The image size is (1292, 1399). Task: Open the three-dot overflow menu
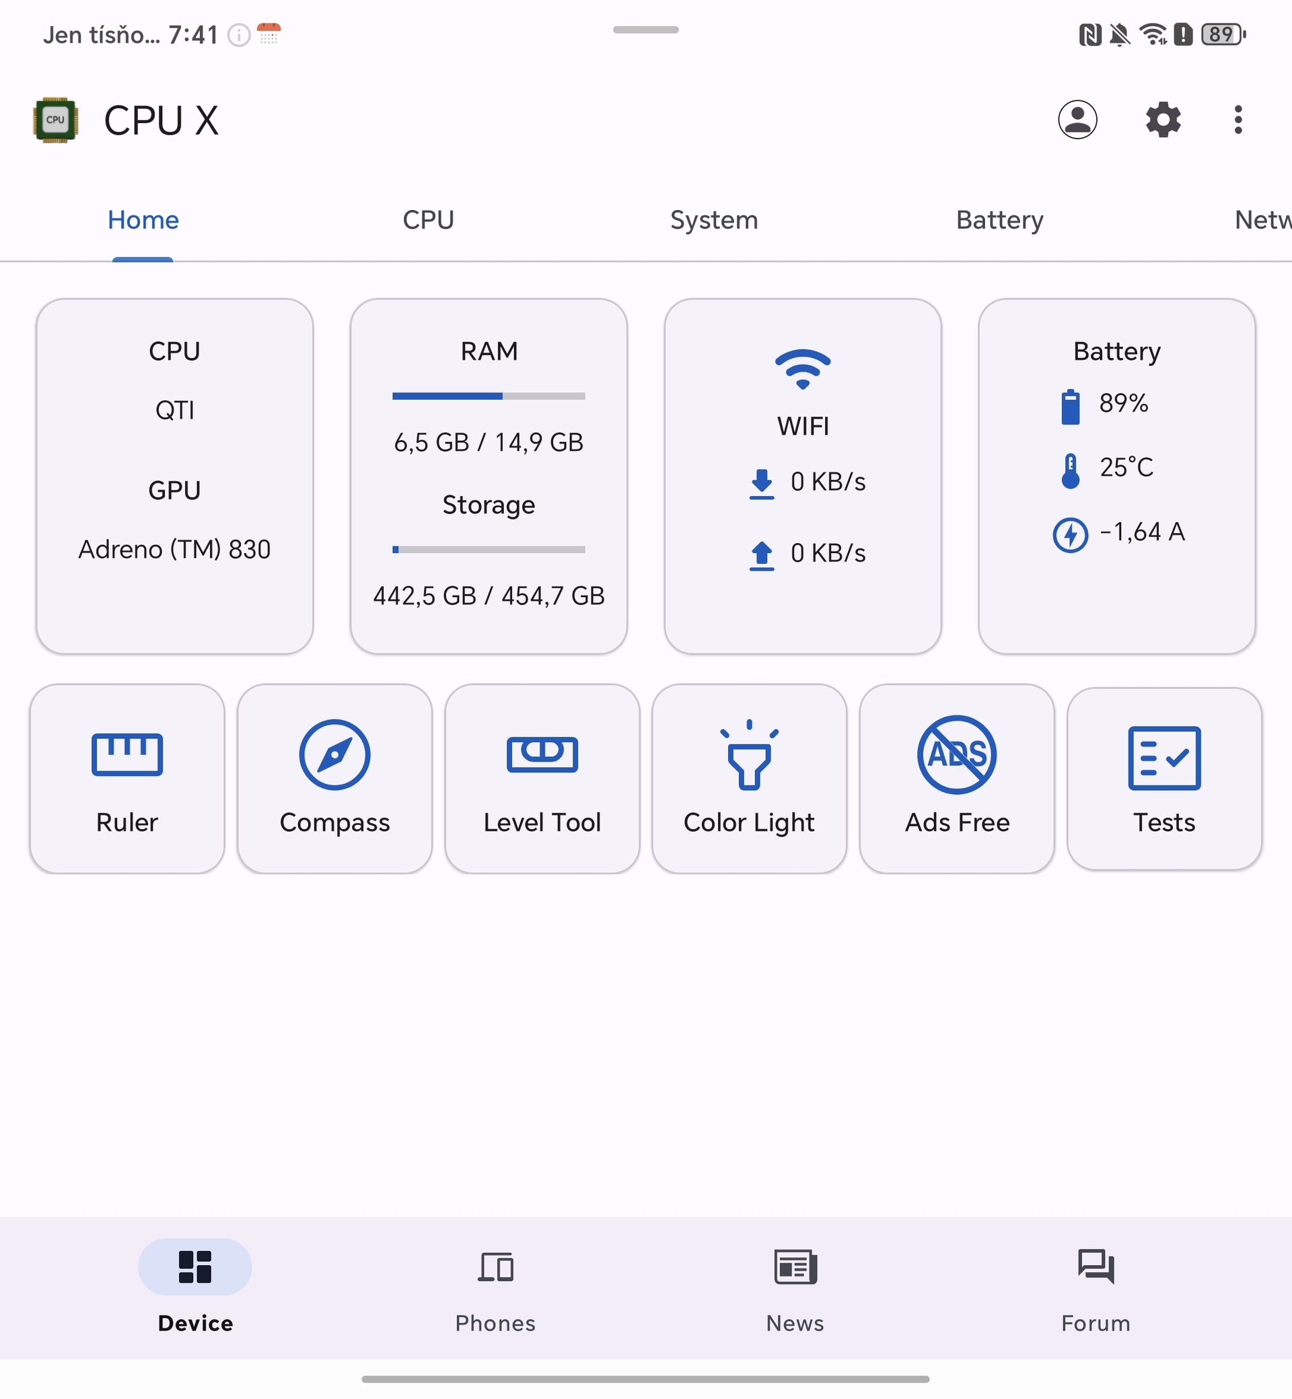pos(1237,120)
